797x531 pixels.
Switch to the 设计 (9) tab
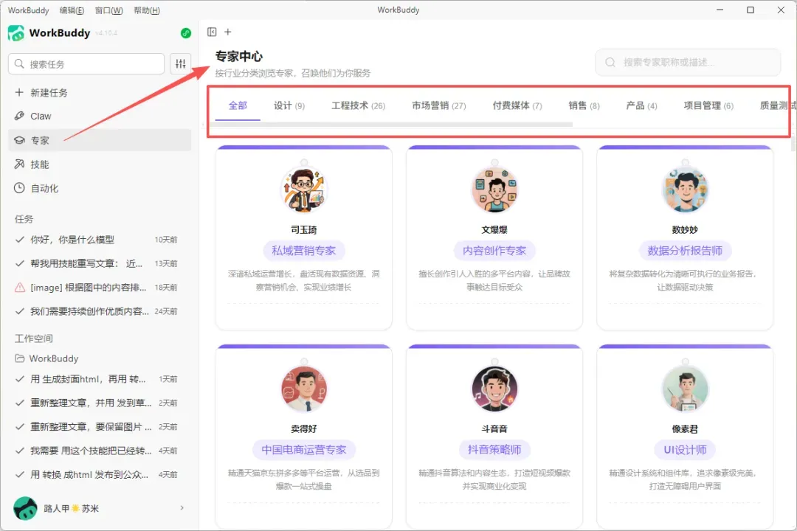pyautogui.click(x=289, y=105)
